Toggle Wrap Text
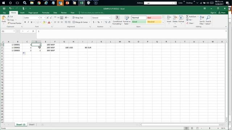Screen dimensions: 232x130 coord(78,18)
